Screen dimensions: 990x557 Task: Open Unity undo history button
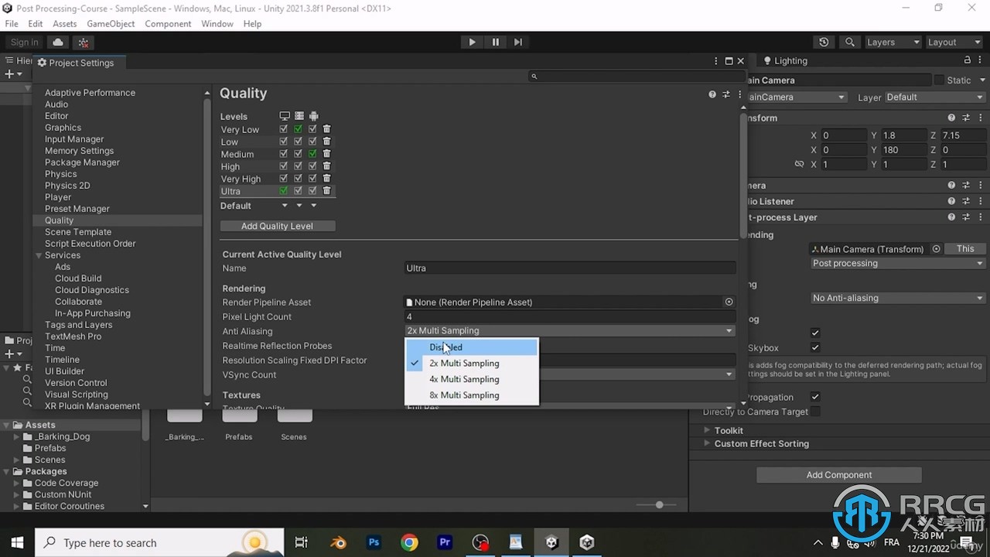(824, 42)
